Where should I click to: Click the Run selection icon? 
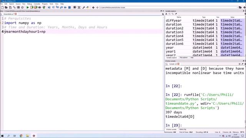coord(40,7)
